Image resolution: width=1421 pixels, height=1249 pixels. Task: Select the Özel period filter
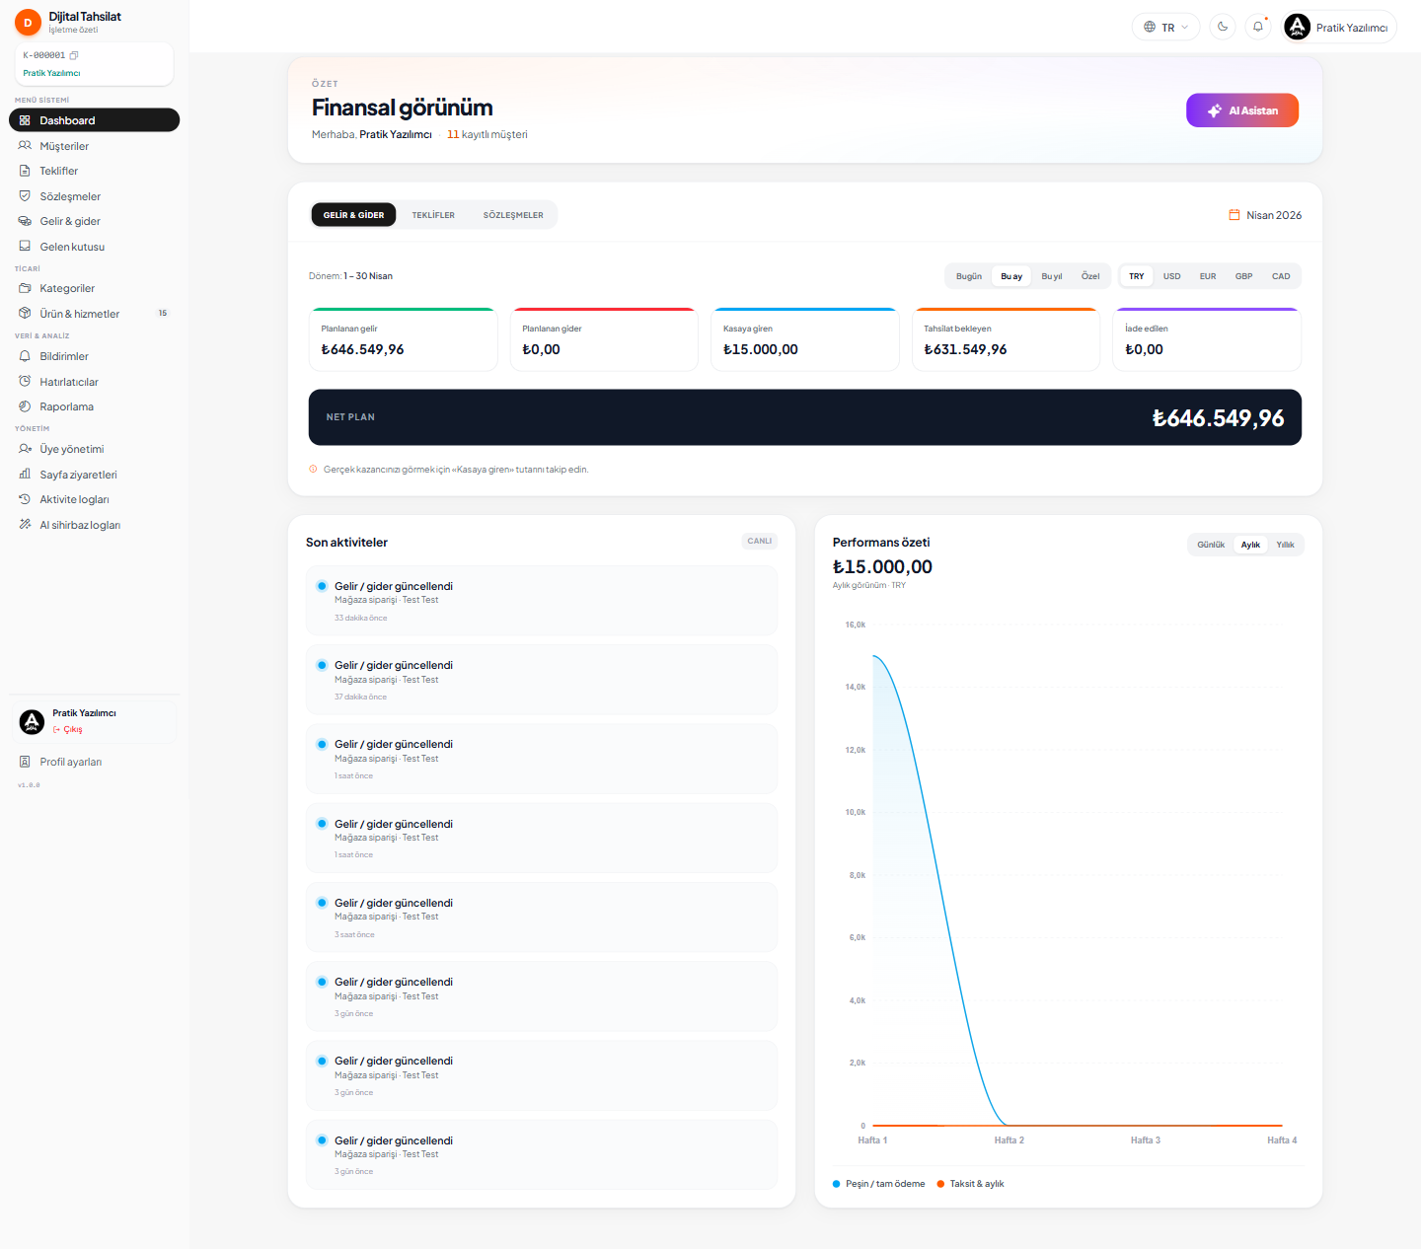click(x=1090, y=276)
